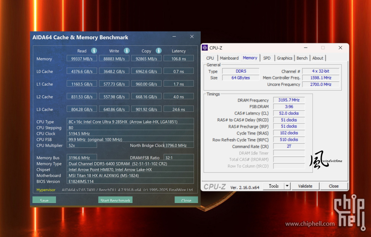
Task: Close AIDA64 window with title bar X
Action: point(192,37)
